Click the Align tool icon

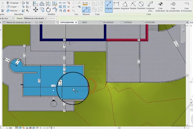pos(35,4)
